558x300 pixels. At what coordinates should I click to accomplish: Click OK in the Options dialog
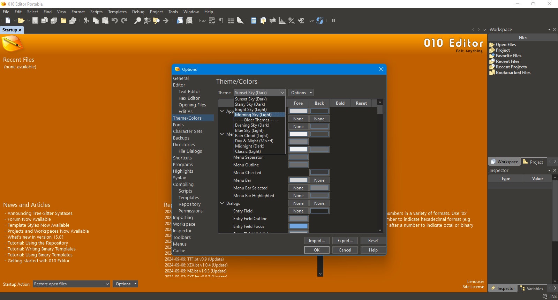(x=317, y=250)
